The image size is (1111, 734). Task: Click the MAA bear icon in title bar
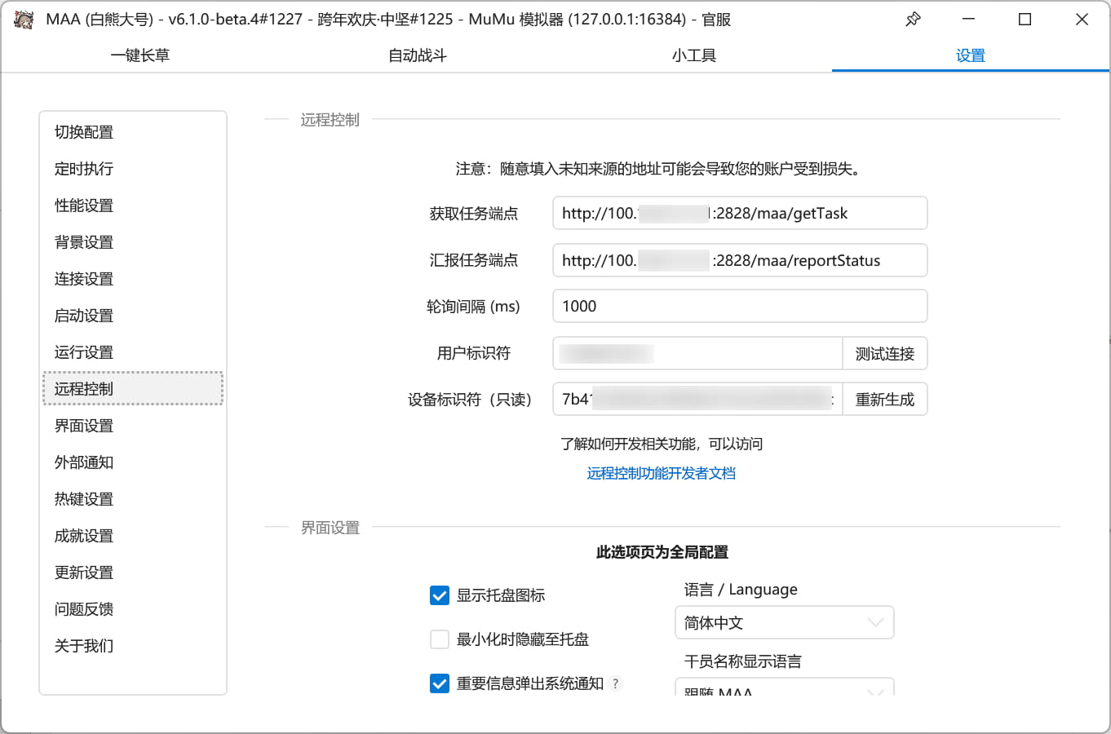(x=22, y=18)
